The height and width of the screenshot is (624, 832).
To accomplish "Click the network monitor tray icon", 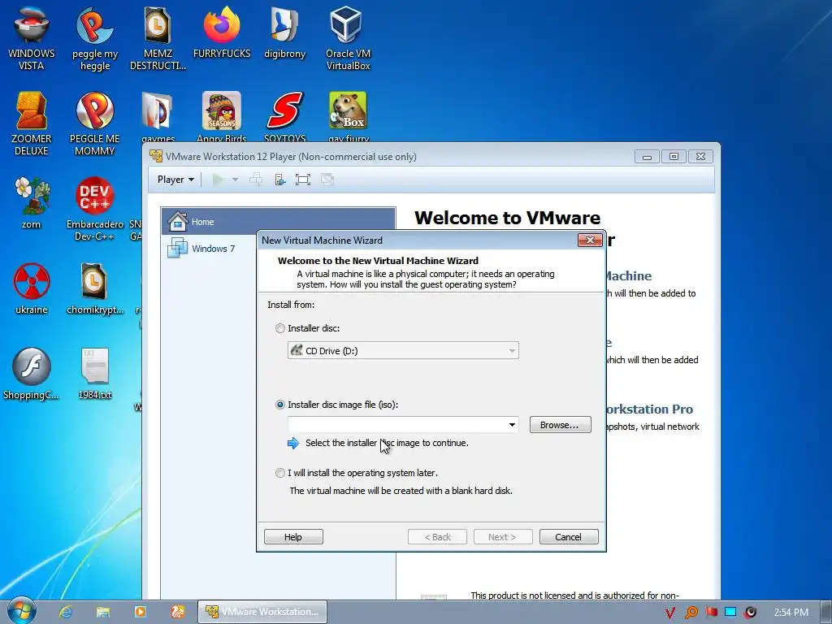I will click(x=730, y=612).
